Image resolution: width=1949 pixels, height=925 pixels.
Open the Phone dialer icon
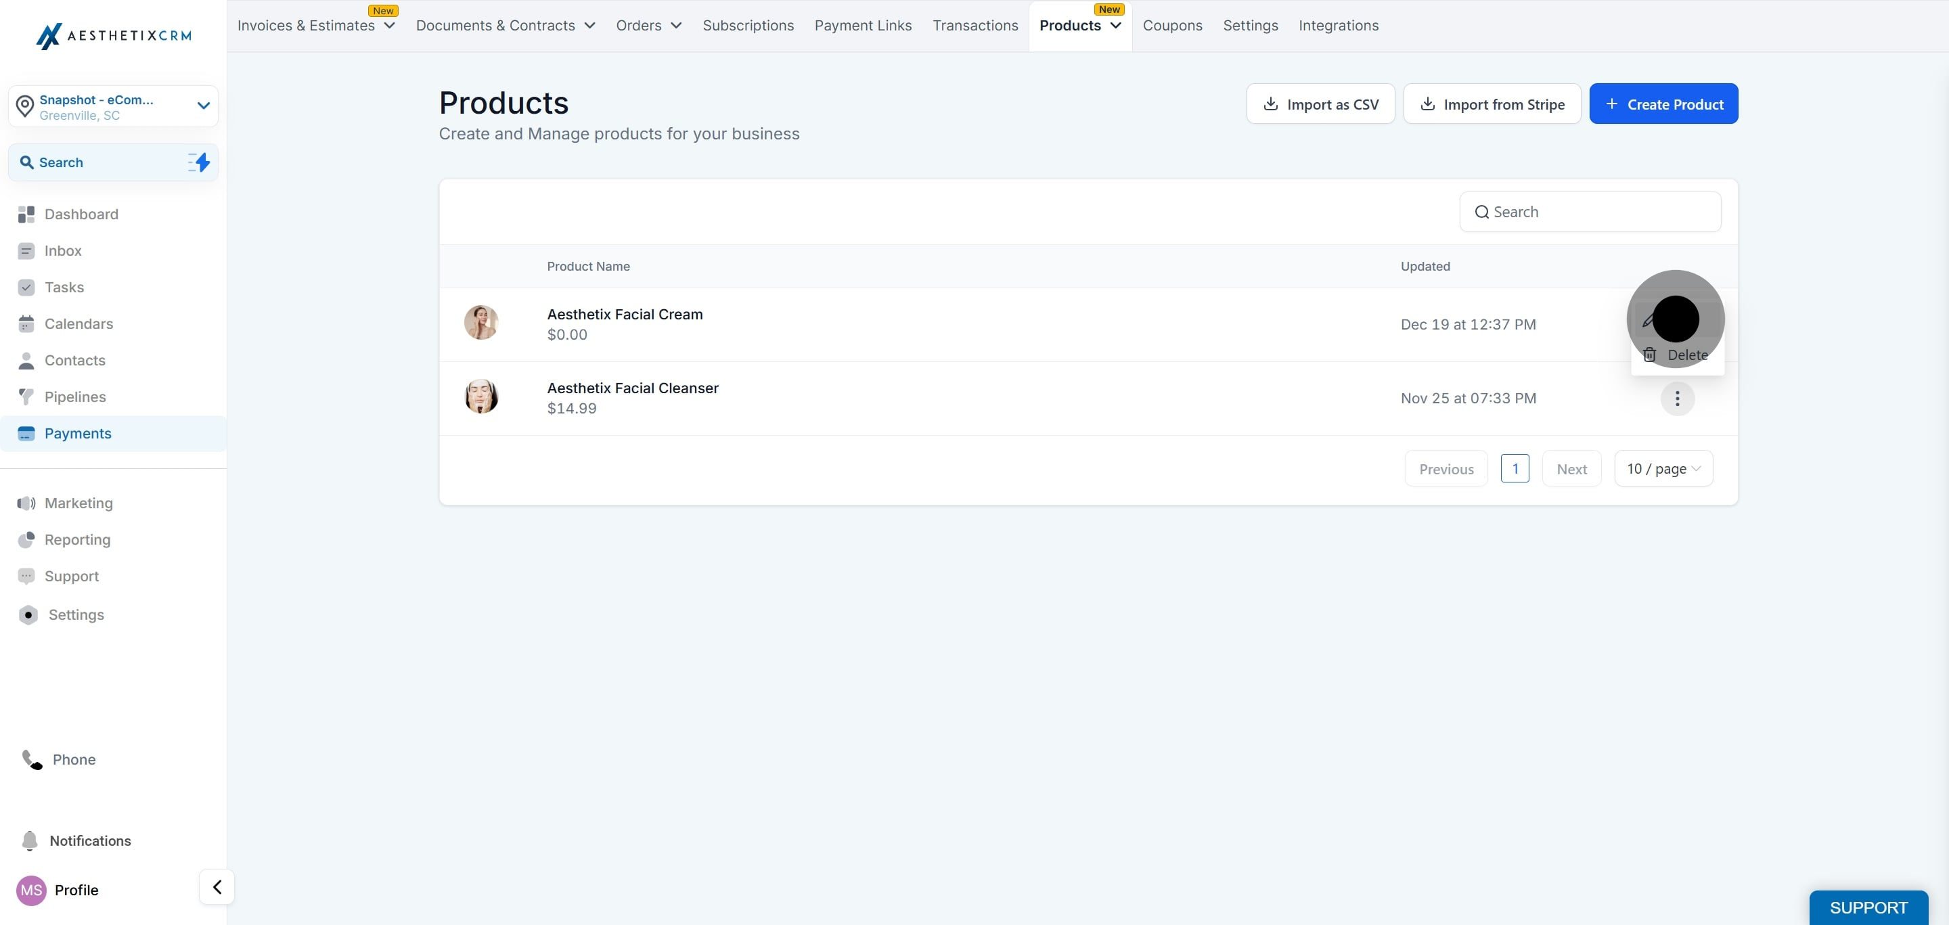pyautogui.click(x=32, y=759)
